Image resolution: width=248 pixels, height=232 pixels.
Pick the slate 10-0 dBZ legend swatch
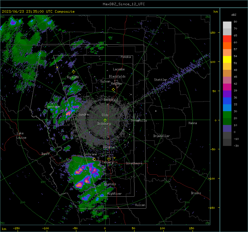click(227, 129)
